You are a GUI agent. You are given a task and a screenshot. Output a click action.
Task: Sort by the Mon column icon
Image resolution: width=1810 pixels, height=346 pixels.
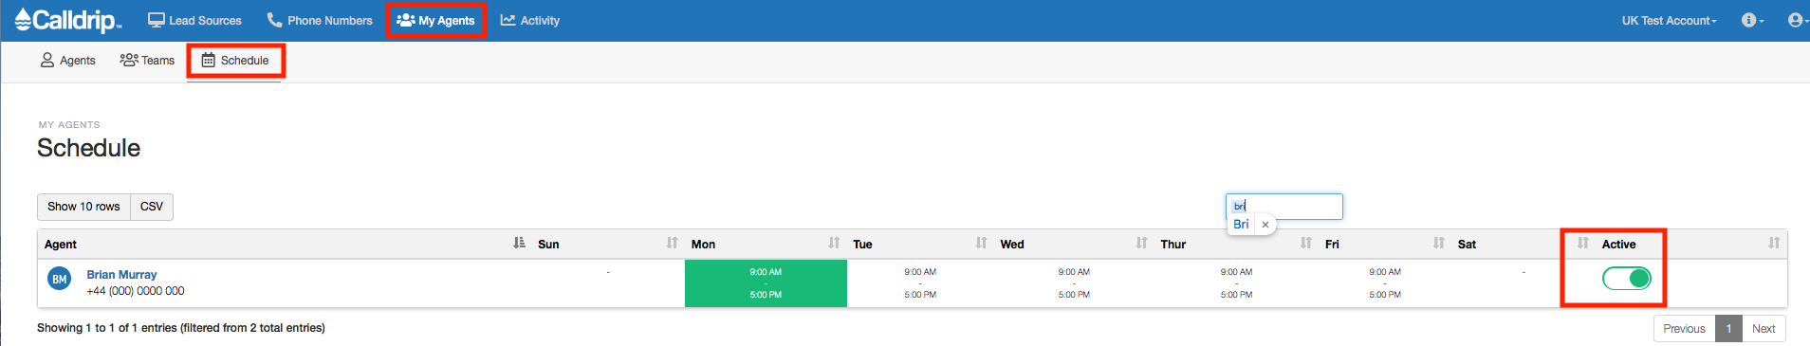click(834, 244)
